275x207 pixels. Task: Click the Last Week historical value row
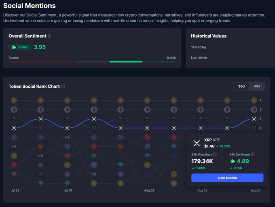coord(199,58)
